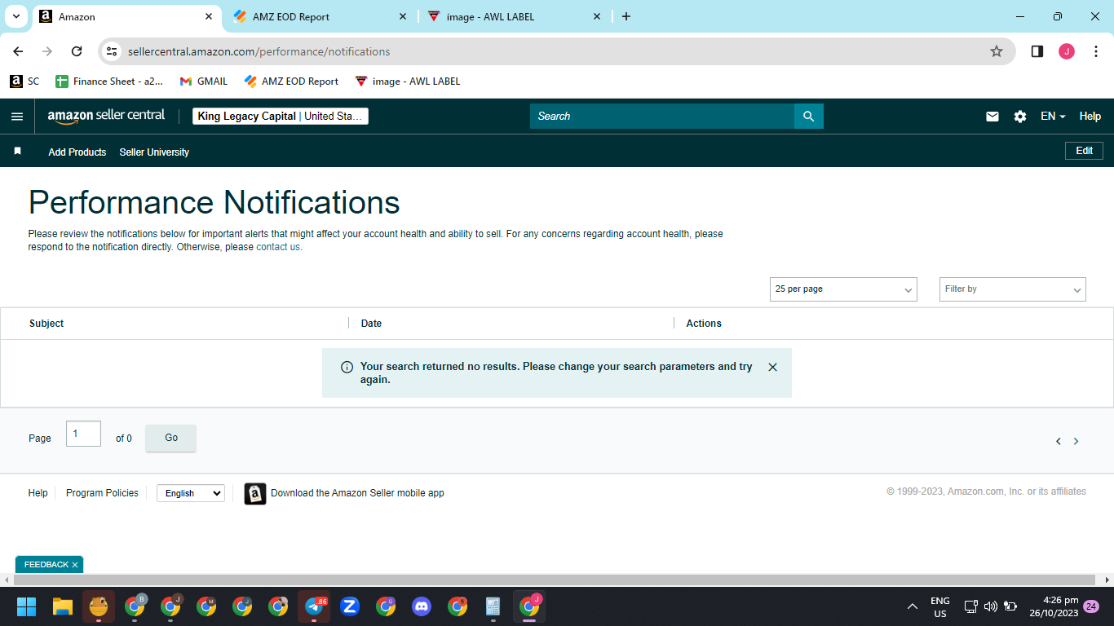Go to previous page arrow
The height and width of the screenshot is (626, 1114).
1059,441
